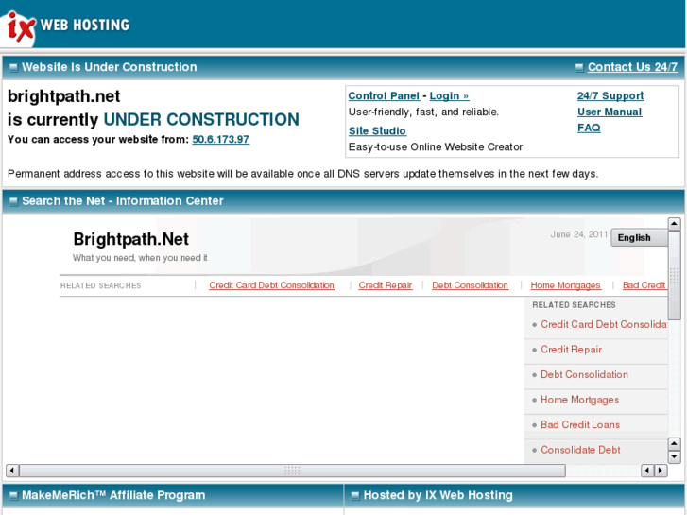687x515 pixels.
Task: Click the horizontal scrollbar thumb
Action: point(292,471)
